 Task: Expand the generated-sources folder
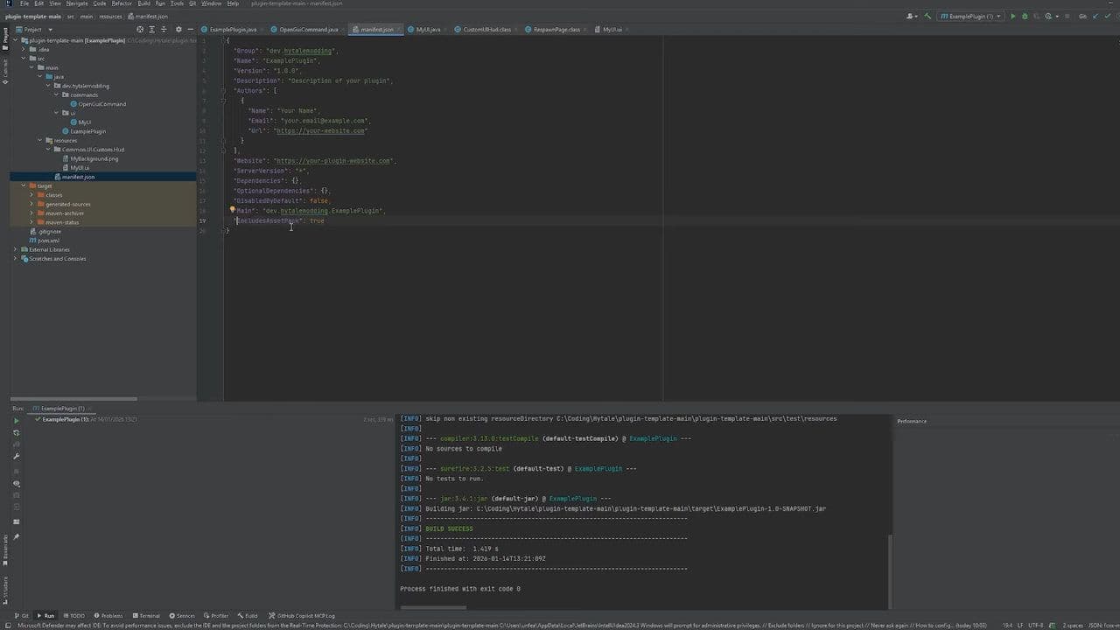tap(31, 204)
